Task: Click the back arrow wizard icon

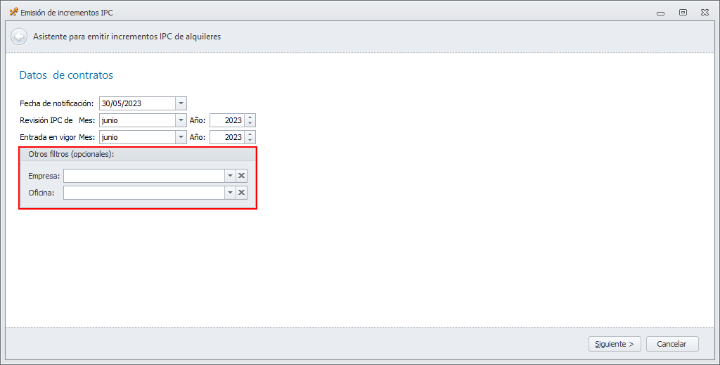Action: point(19,37)
